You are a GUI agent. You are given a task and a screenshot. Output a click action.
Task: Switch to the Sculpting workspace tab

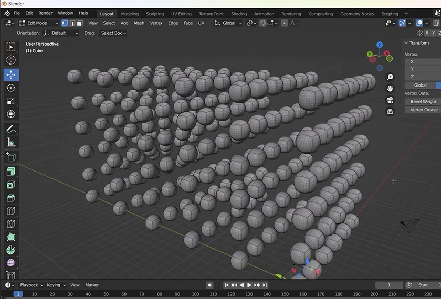pyautogui.click(x=154, y=14)
